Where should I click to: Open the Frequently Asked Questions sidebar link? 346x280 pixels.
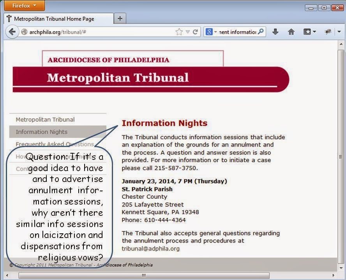tap(55, 144)
